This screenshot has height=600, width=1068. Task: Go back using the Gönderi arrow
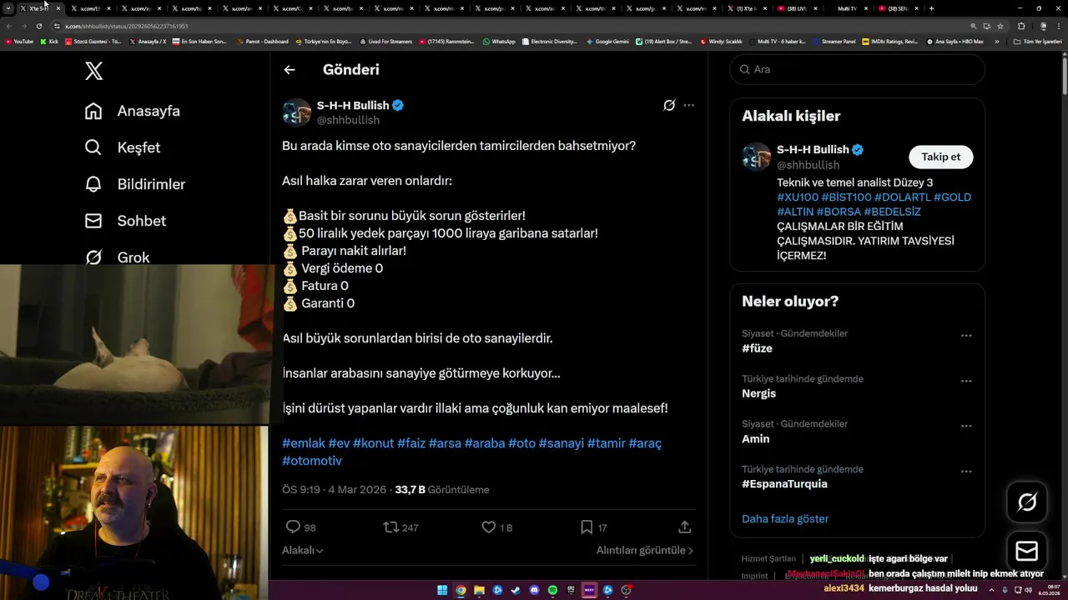[290, 70]
